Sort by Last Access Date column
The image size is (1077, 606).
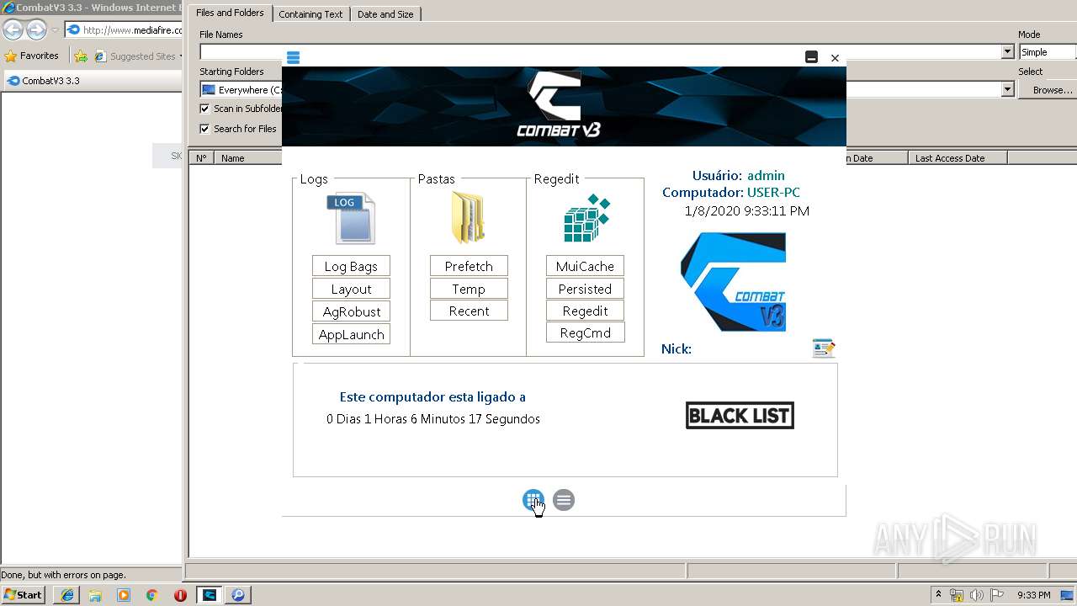[x=958, y=158]
